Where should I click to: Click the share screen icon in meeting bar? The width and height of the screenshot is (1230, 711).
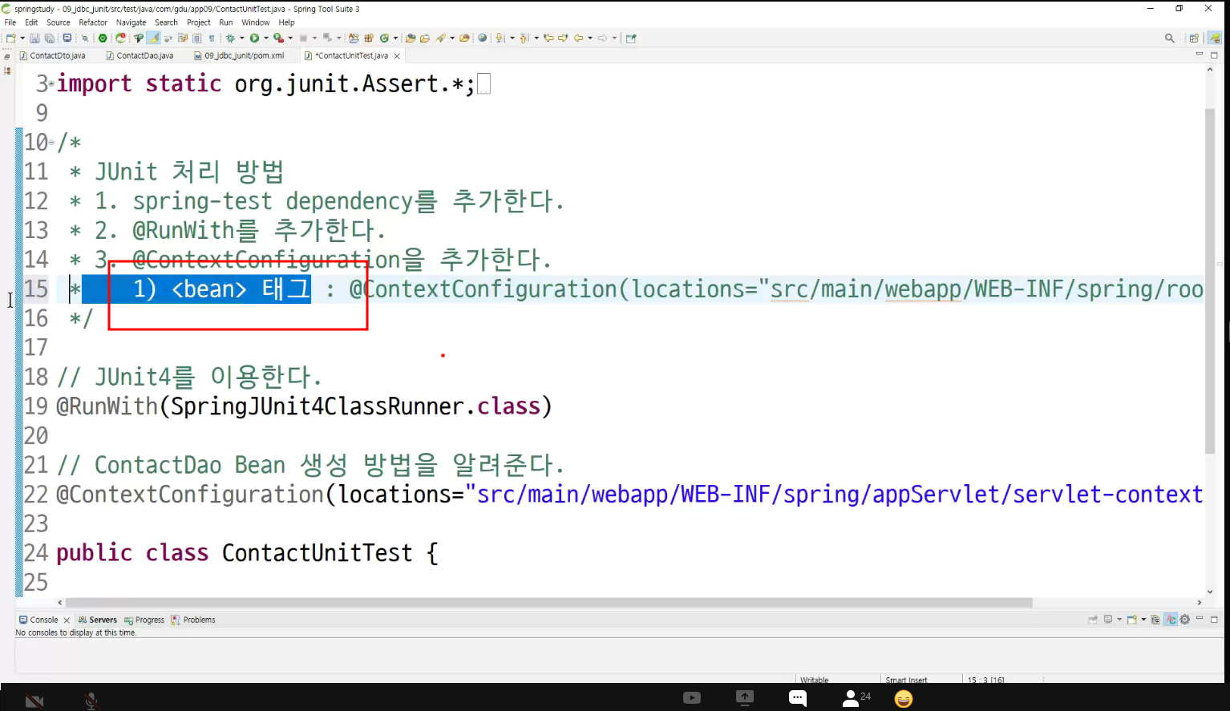pos(745,698)
